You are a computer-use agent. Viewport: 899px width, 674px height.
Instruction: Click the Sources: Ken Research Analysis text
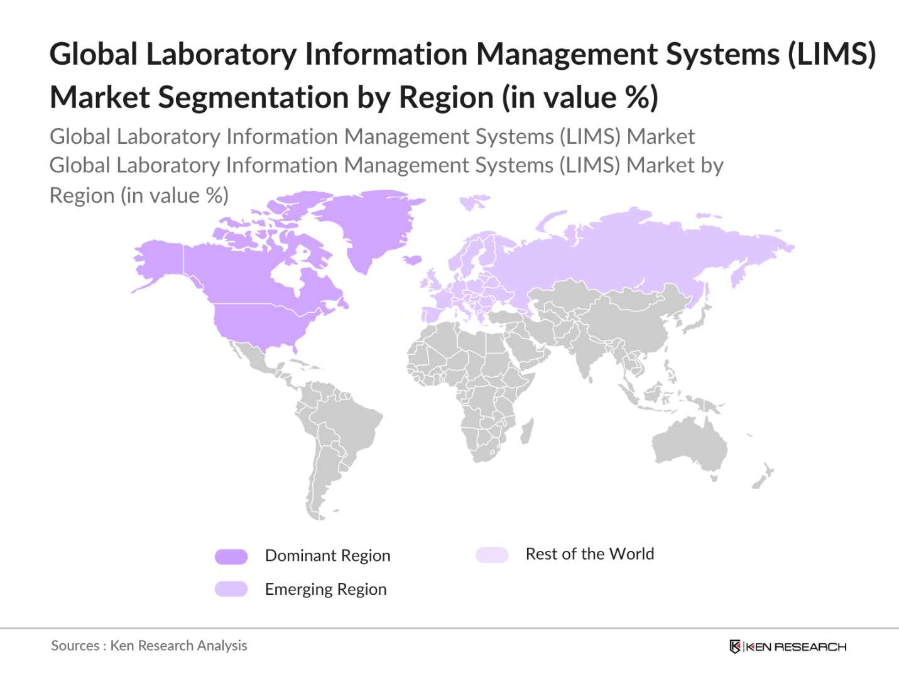pyautogui.click(x=149, y=646)
